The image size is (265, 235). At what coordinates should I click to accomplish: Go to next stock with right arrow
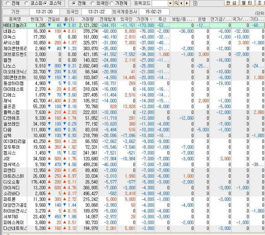click(x=187, y=3)
